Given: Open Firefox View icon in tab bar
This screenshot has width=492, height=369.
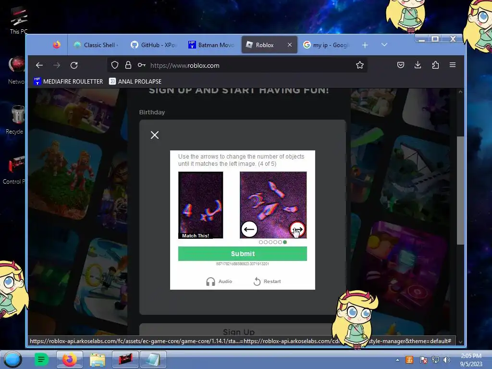Looking at the screenshot, I should pyautogui.click(x=57, y=45).
